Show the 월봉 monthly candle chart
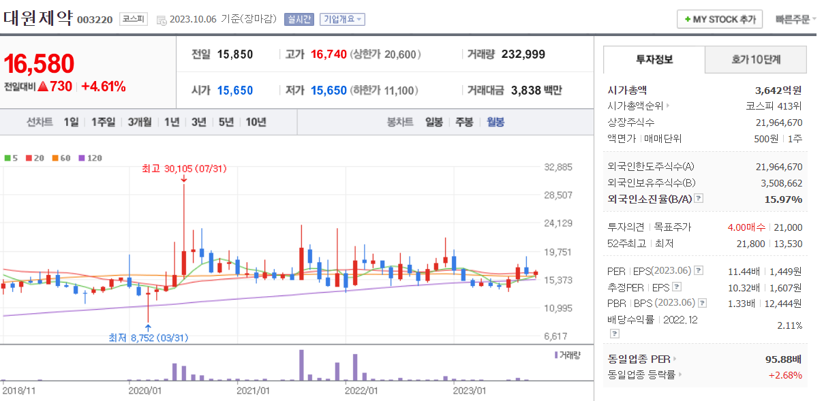Image resolution: width=824 pixels, height=401 pixels. pyautogui.click(x=495, y=123)
